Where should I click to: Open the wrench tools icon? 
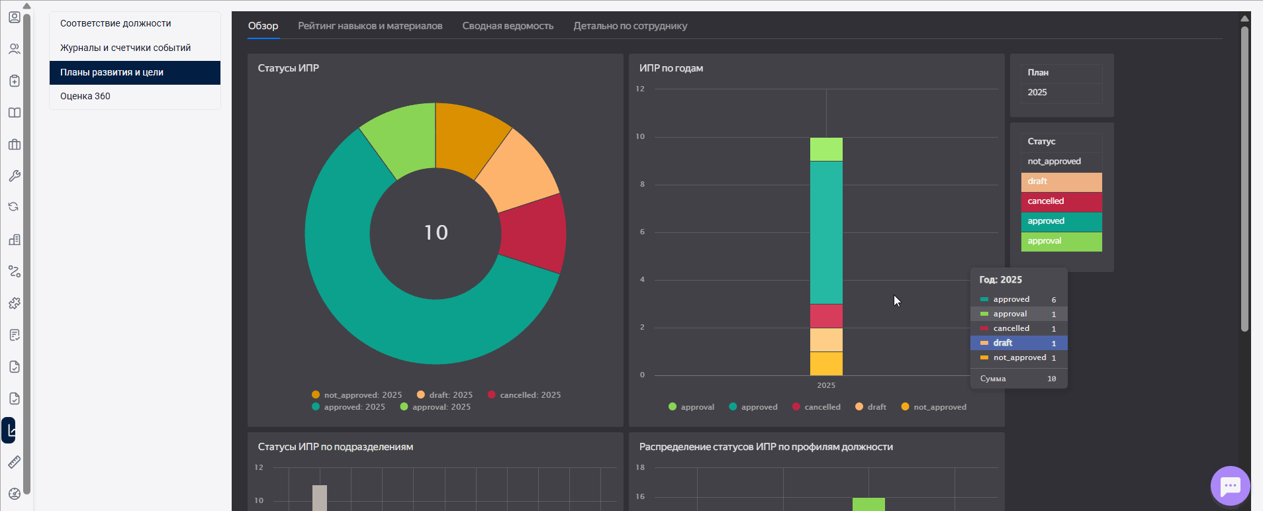(14, 176)
